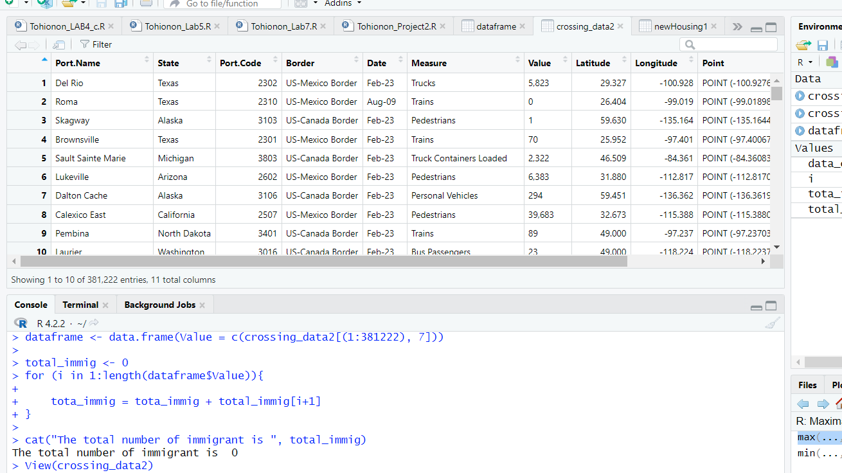Open the R environment language dropdown
This screenshot has width=842, height=473.
coord(805,62)
